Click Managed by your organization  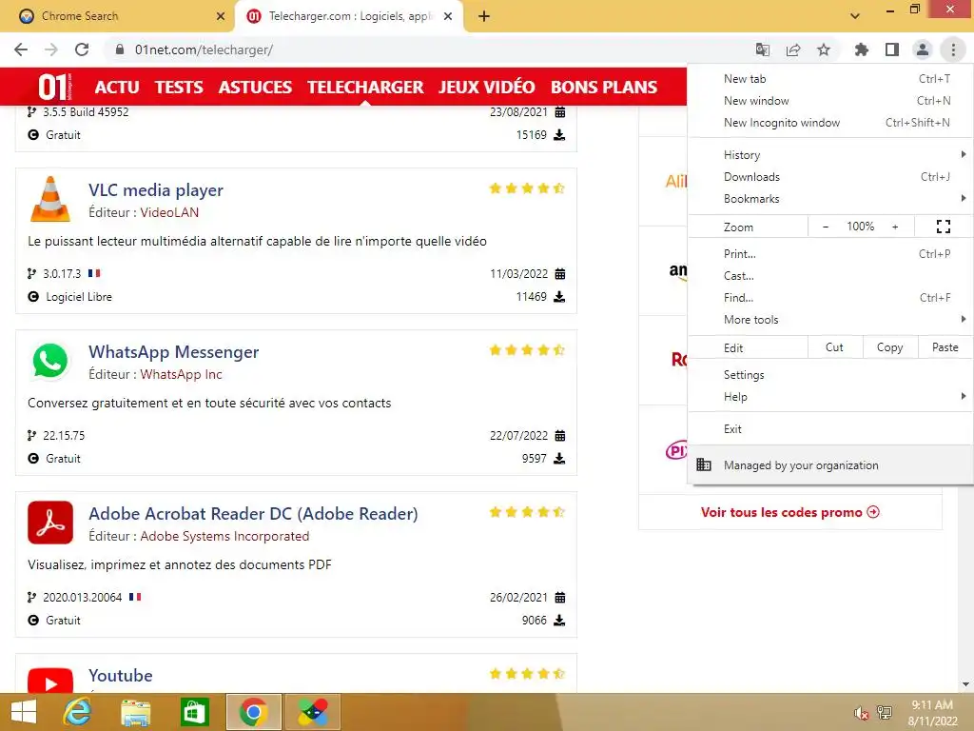click(x=830, y=464)
